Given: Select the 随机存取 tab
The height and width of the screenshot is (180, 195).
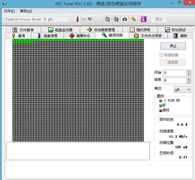Looking at the screenshot, I should 140,30.
